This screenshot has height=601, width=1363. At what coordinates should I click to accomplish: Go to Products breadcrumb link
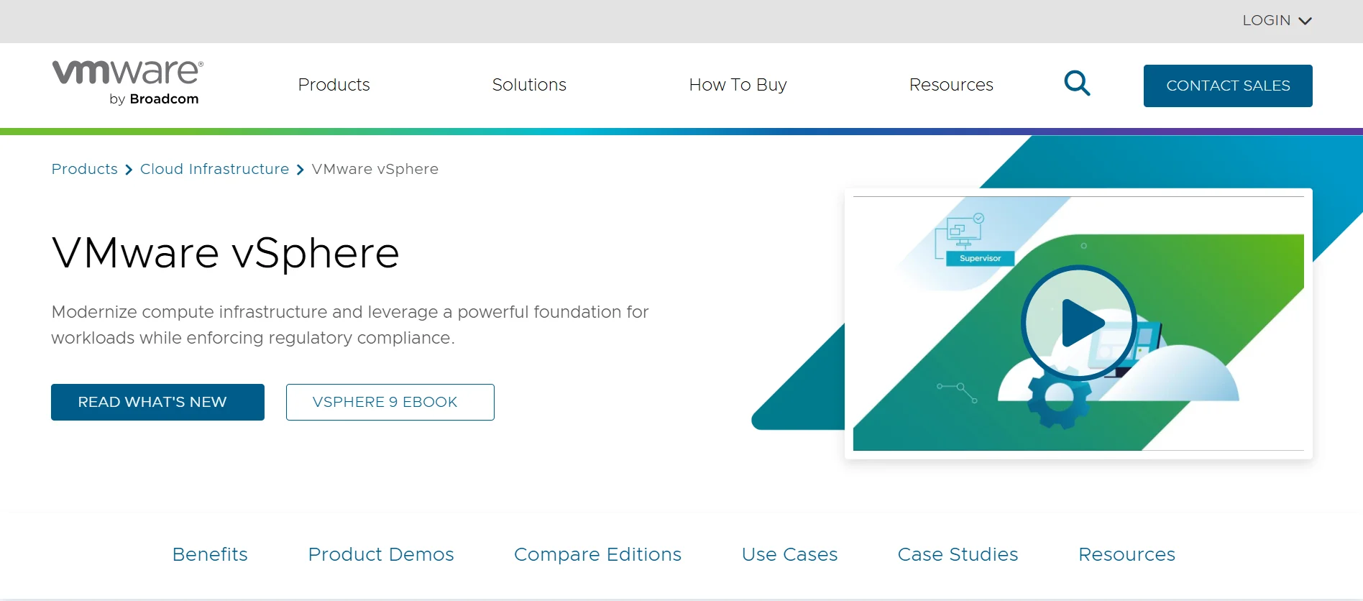click(85, 169)
